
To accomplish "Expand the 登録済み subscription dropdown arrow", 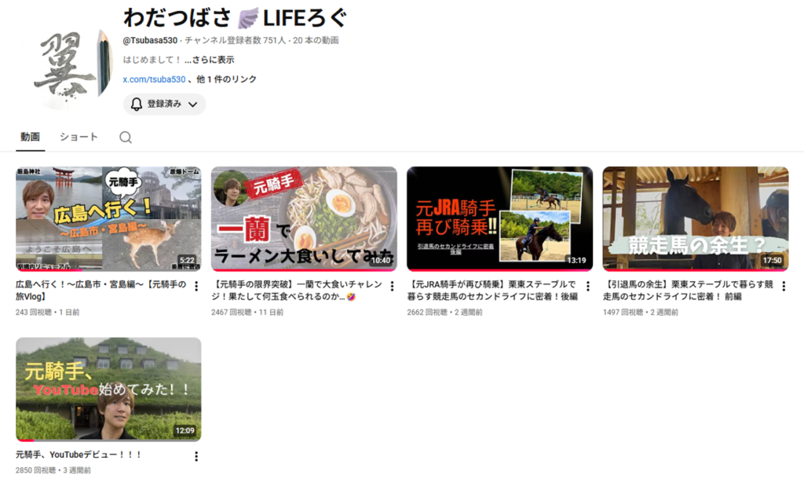I will click(x=192, y=104).
